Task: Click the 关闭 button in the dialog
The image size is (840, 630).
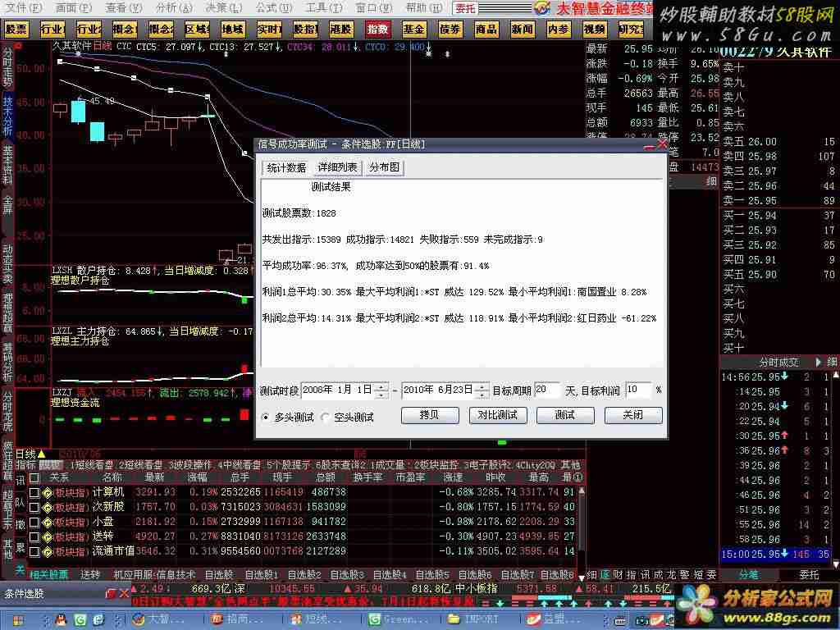Action: click(x=633, y=415)
